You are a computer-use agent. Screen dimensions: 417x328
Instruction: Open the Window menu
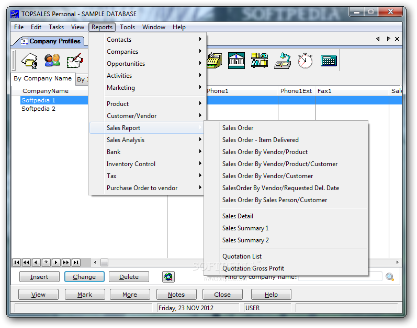click(154, 27)
